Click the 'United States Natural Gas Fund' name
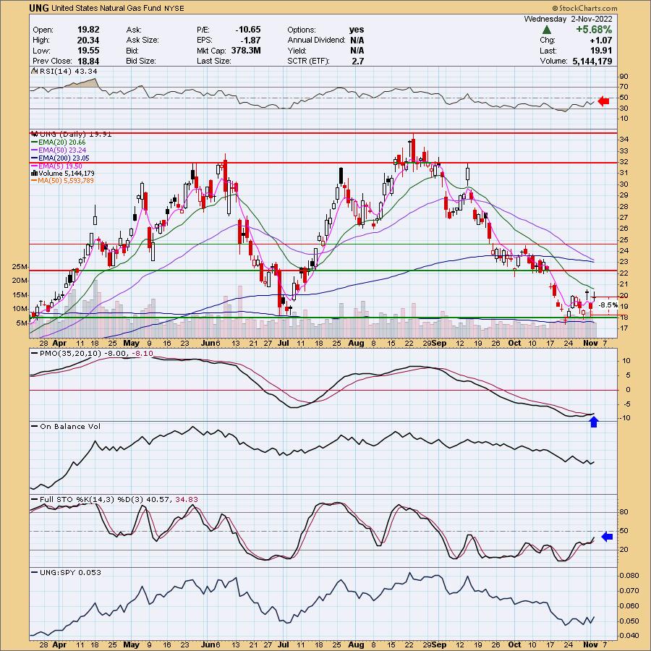651x651 pixels. [x=106, y=8]
